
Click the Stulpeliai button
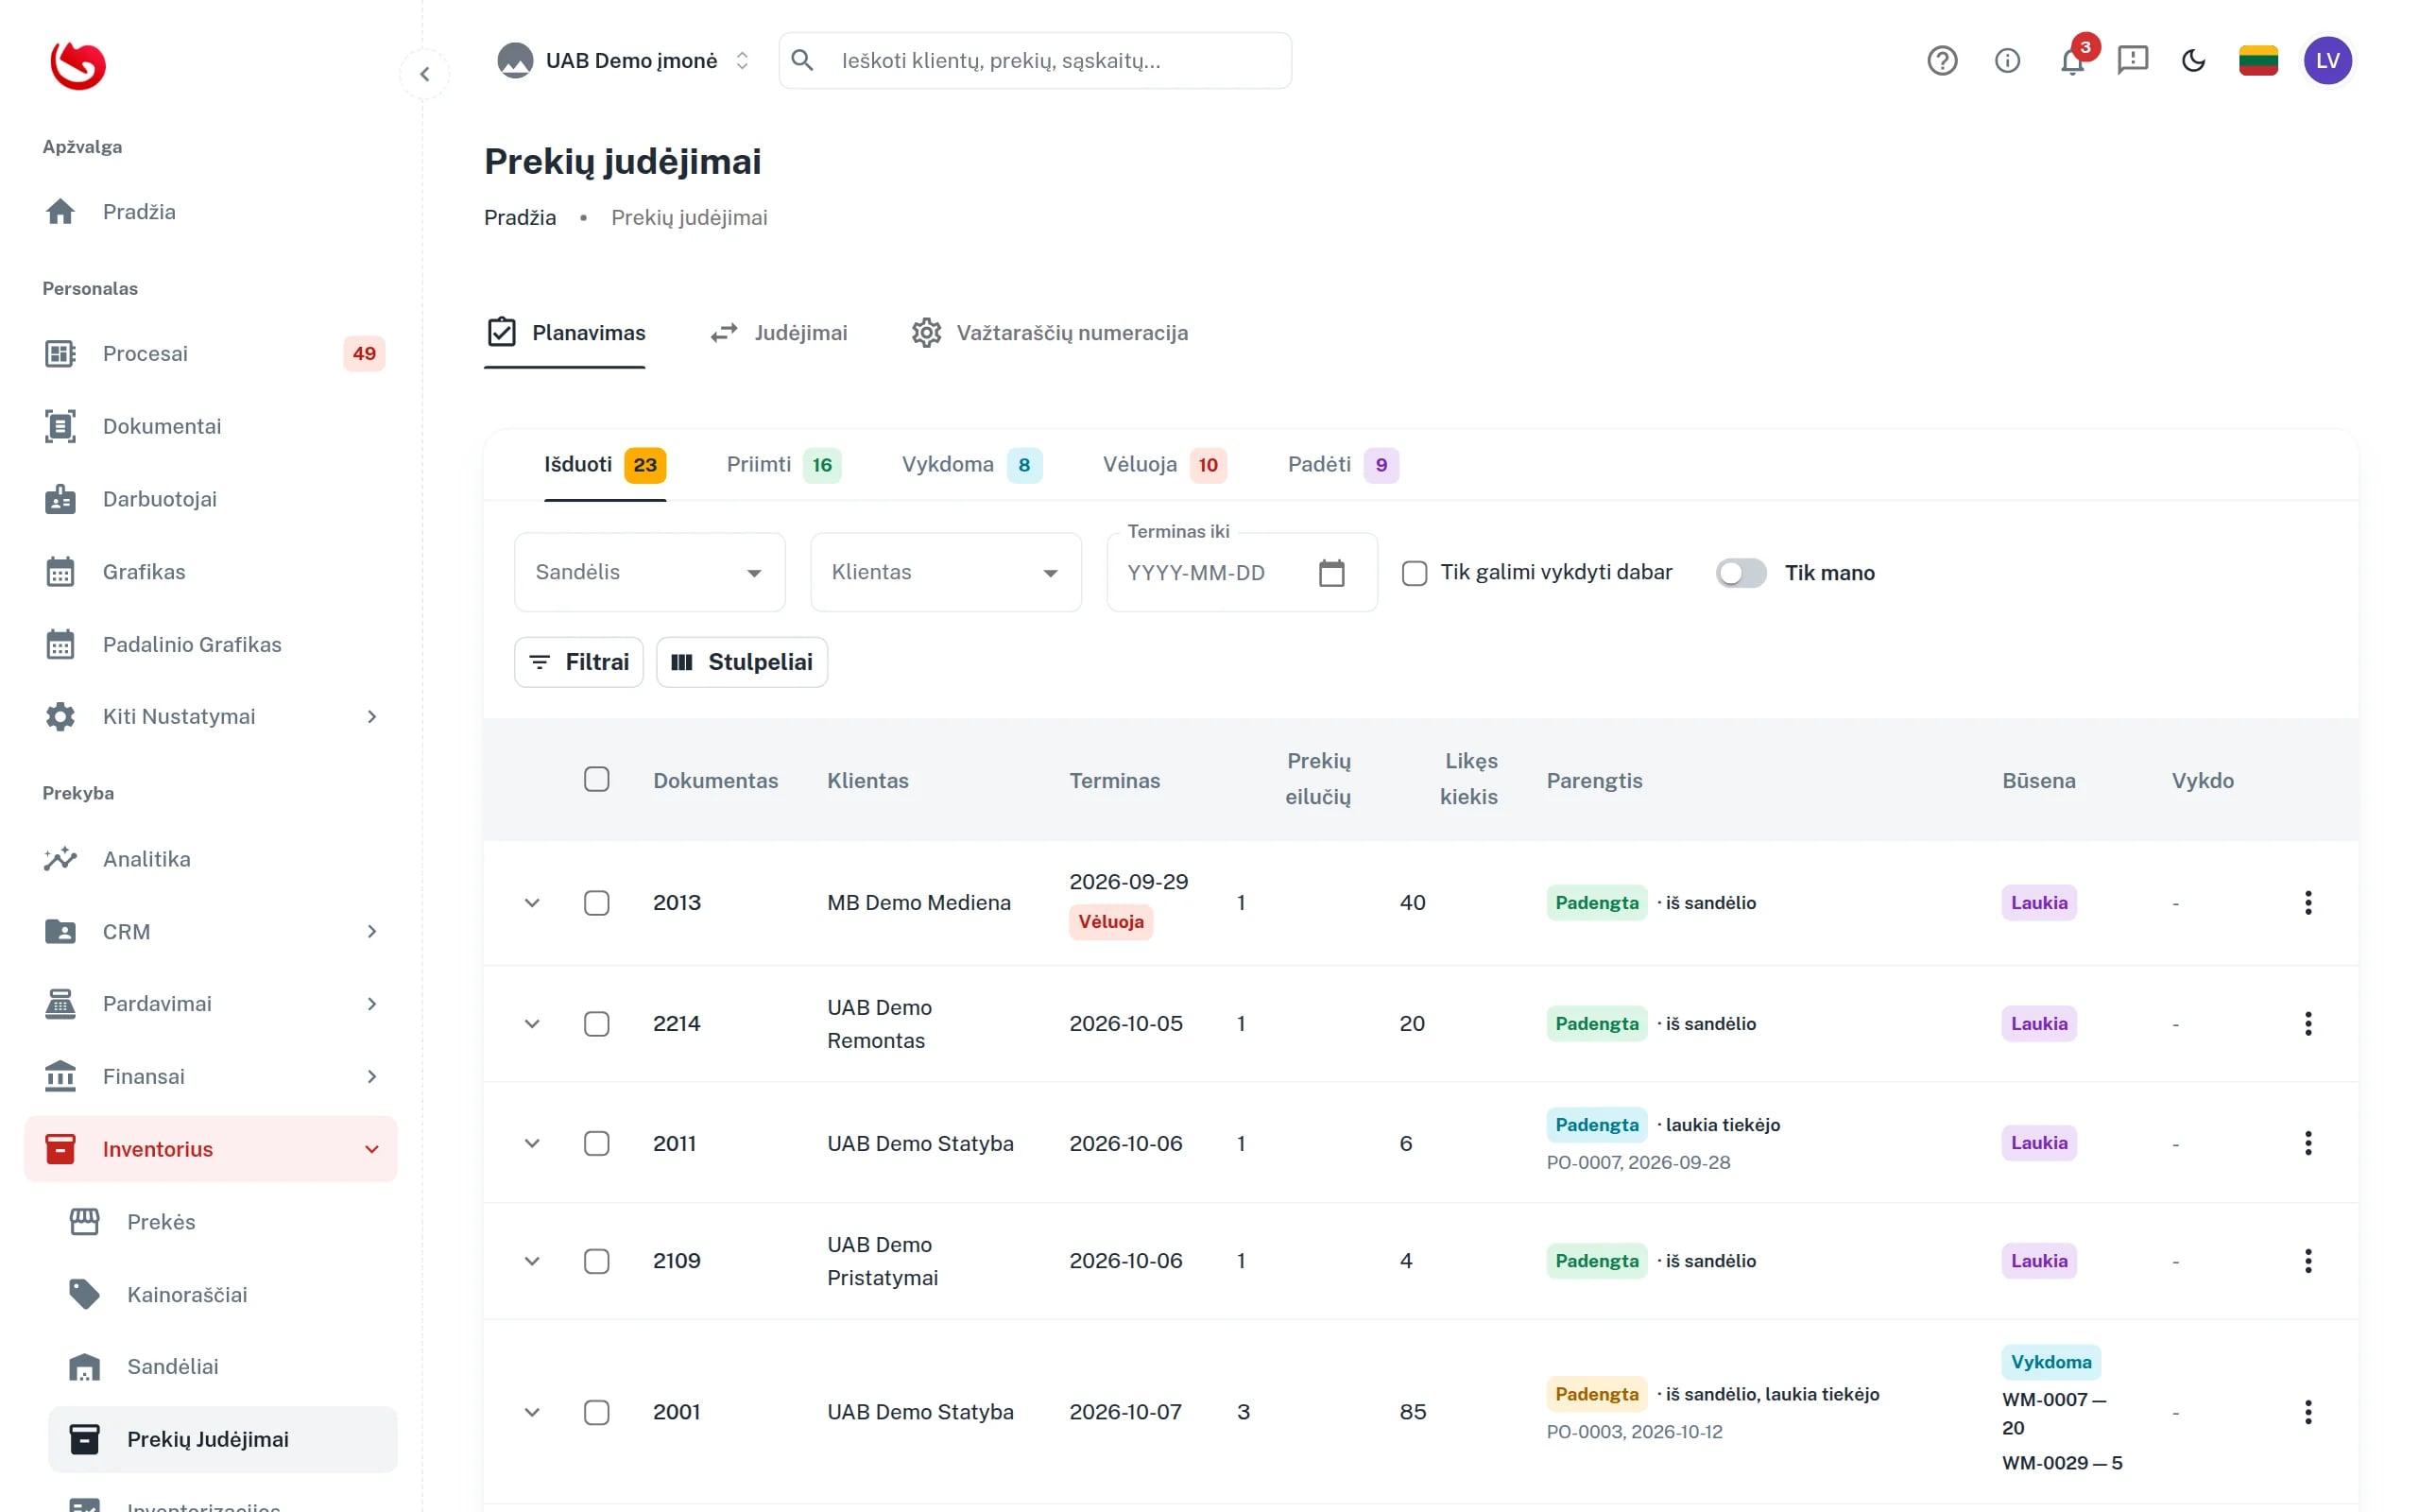pyautogui.click(x=742, y=662)
